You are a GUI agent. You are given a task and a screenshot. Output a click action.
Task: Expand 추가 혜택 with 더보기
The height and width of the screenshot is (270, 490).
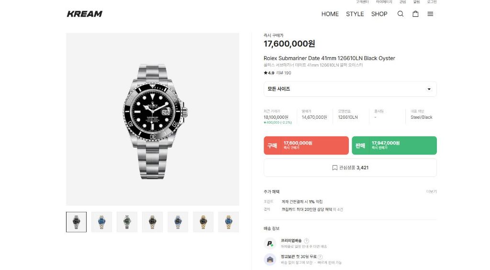[x=431, y=191]
